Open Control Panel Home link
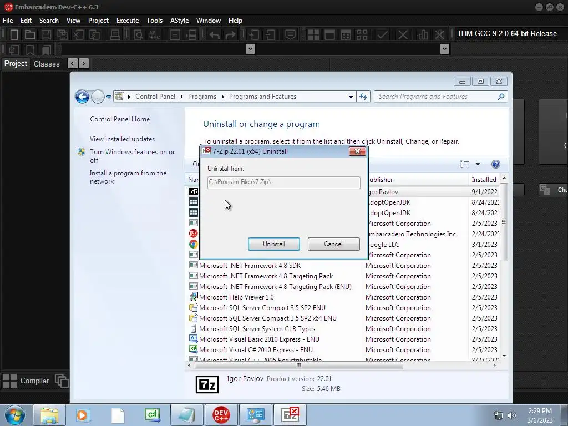568x426 pixels. [x=120, y=119]
